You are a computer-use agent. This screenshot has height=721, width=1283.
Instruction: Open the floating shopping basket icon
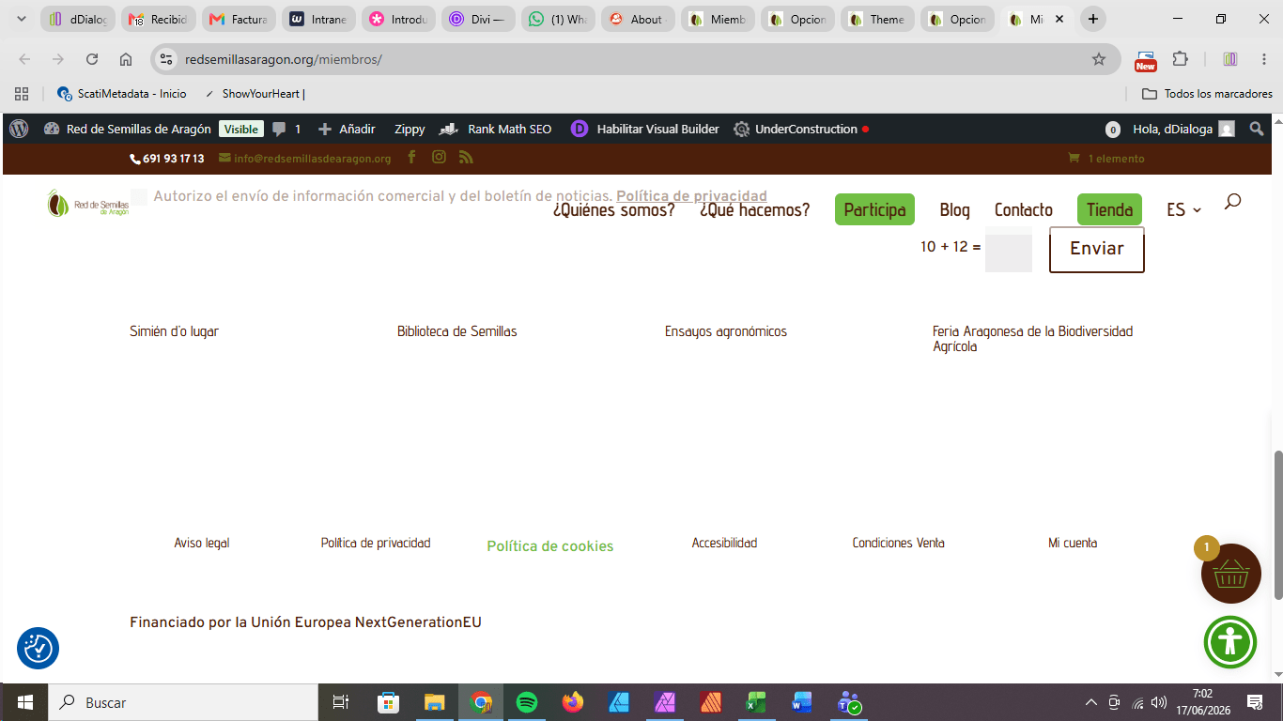tap(1230, 574)
